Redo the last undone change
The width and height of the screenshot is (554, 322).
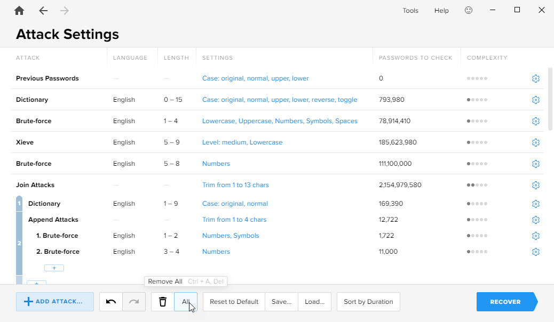134,302
